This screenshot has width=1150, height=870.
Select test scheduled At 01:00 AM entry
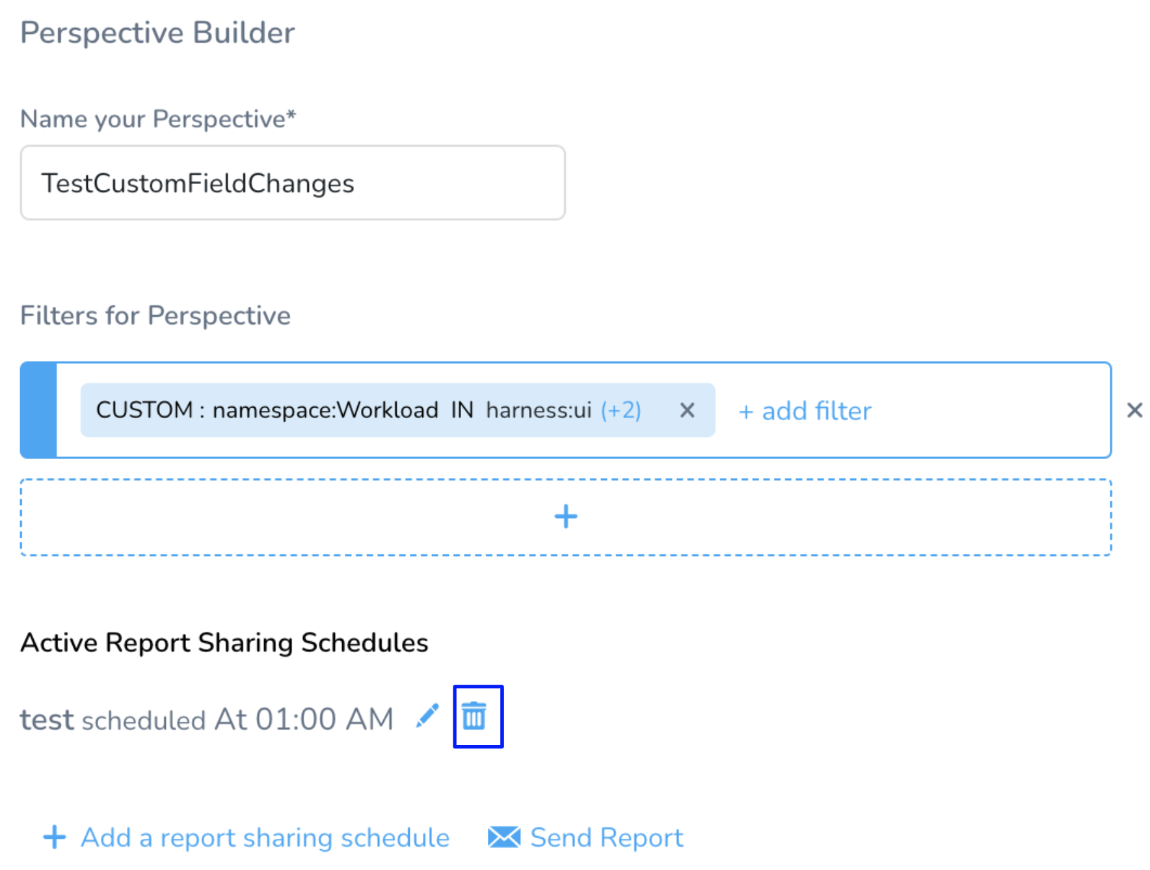tap(207, 719)
